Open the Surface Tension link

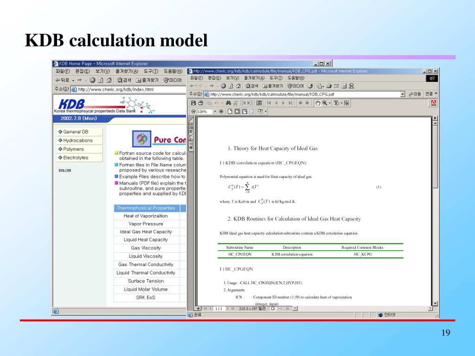pyautogui.click(x=146, y=281)
